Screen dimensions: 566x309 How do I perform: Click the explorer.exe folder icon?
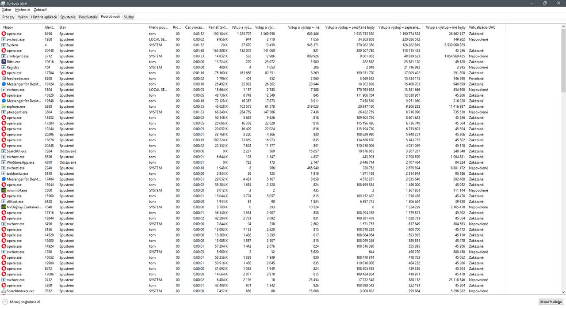click(x=4, y=106)
